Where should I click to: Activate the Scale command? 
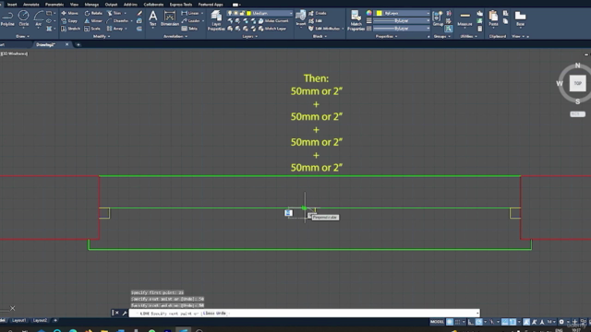[x=92, y=29]
